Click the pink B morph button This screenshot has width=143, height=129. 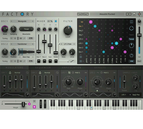29,104
